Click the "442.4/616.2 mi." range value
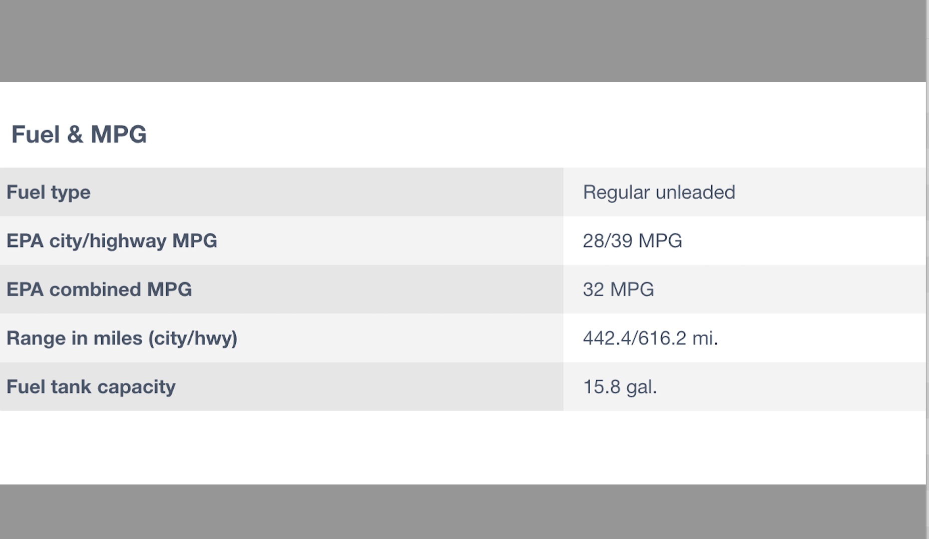Image resolution: width=929 pixels, height=539 pixels. click(x=650, y=338)
